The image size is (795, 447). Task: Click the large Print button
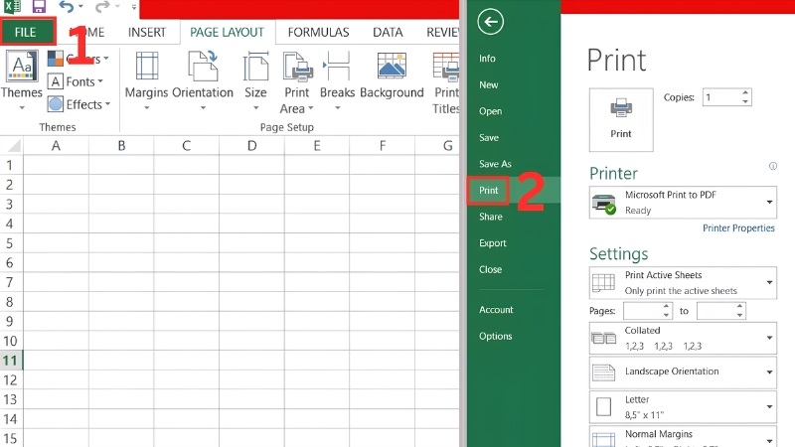click(x=621, y=119)
